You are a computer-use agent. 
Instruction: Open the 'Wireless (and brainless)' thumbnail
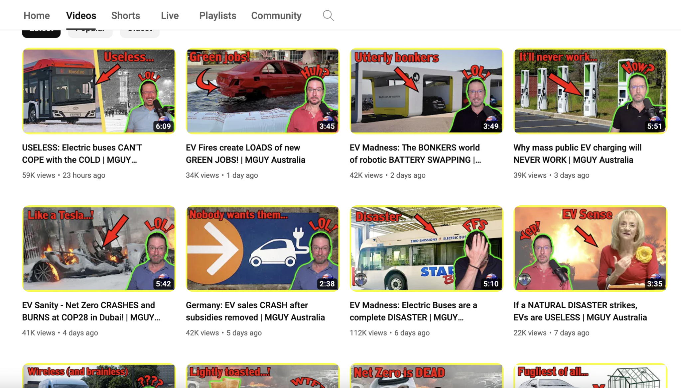[99, 376]
